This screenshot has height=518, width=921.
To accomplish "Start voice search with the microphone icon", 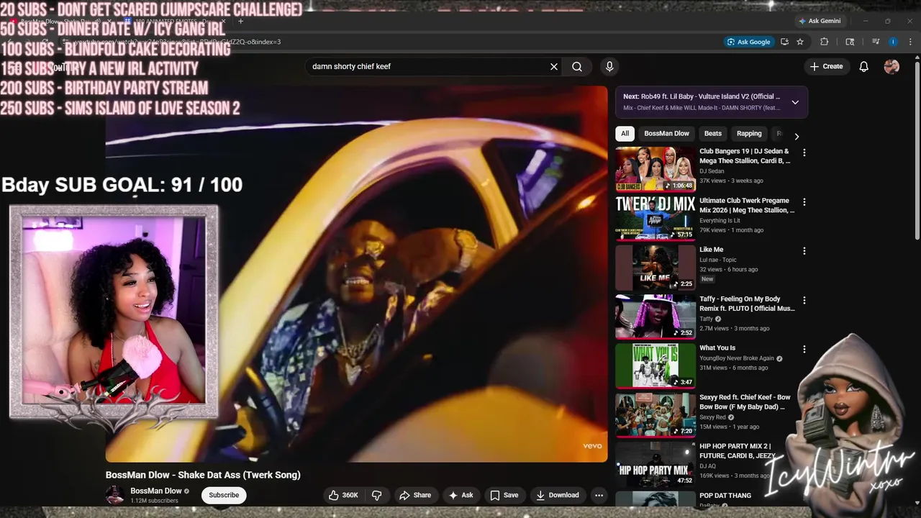I will pos(609,66).
